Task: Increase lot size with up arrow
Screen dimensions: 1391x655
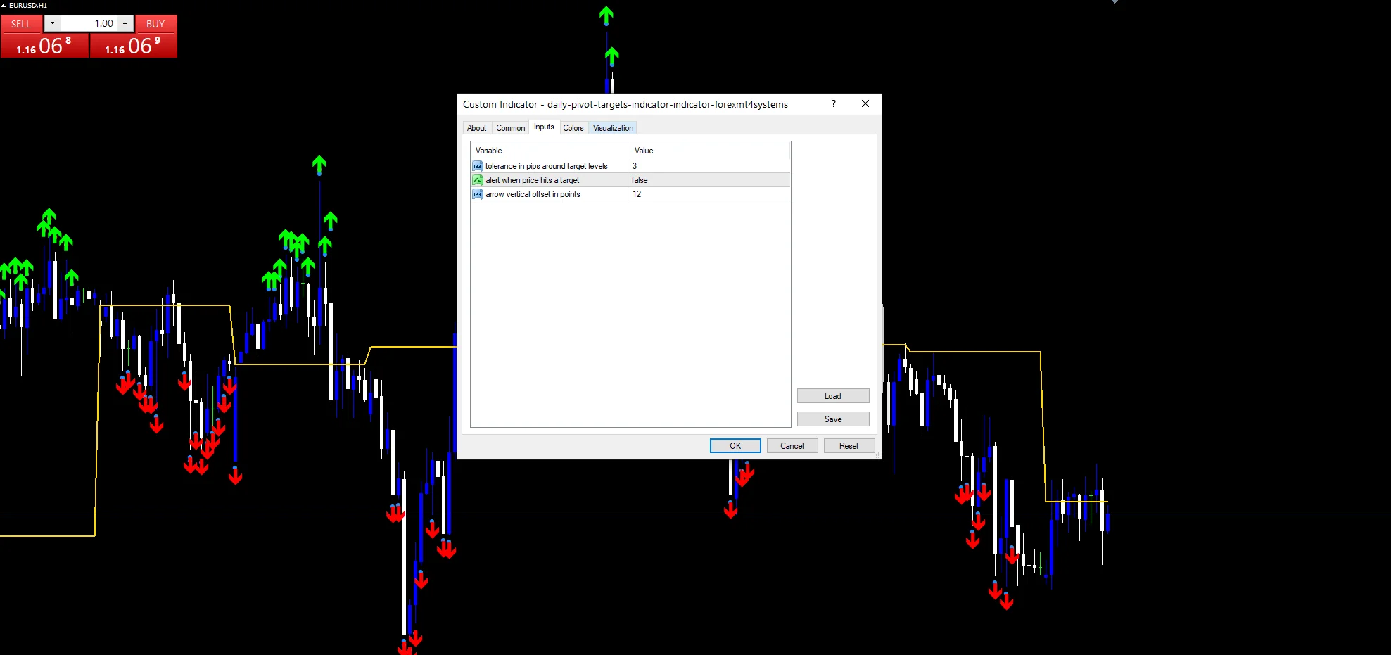Action: click(x=125, y=23)
